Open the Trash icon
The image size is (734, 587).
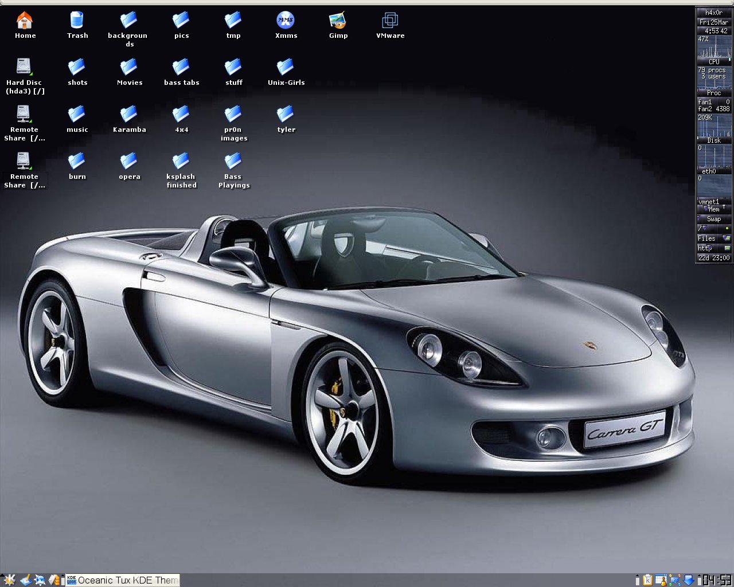(x=77, y=25)
